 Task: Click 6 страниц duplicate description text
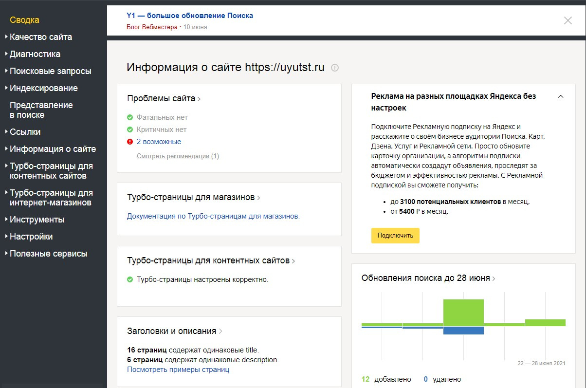pos(202,360)
